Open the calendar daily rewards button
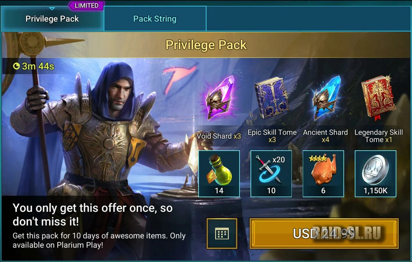 pyautogui.click(x=222, y=234)
